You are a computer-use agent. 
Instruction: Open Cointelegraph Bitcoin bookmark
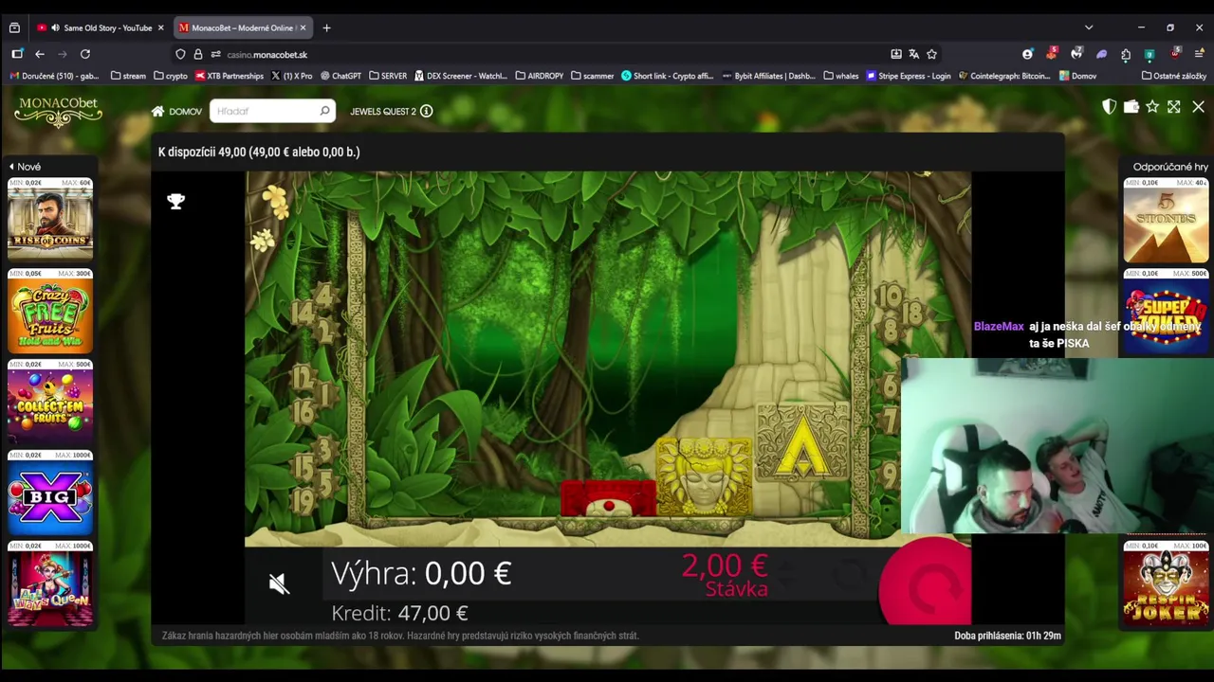[1004, 76]
